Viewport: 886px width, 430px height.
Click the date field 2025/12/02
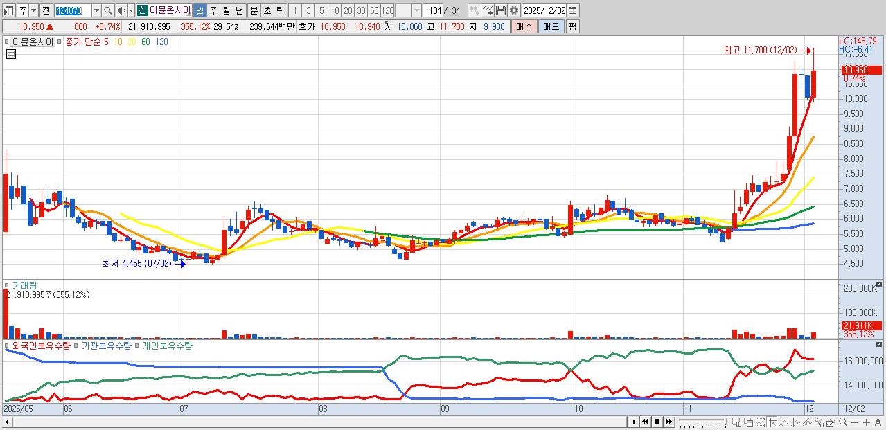coord(544,10)
